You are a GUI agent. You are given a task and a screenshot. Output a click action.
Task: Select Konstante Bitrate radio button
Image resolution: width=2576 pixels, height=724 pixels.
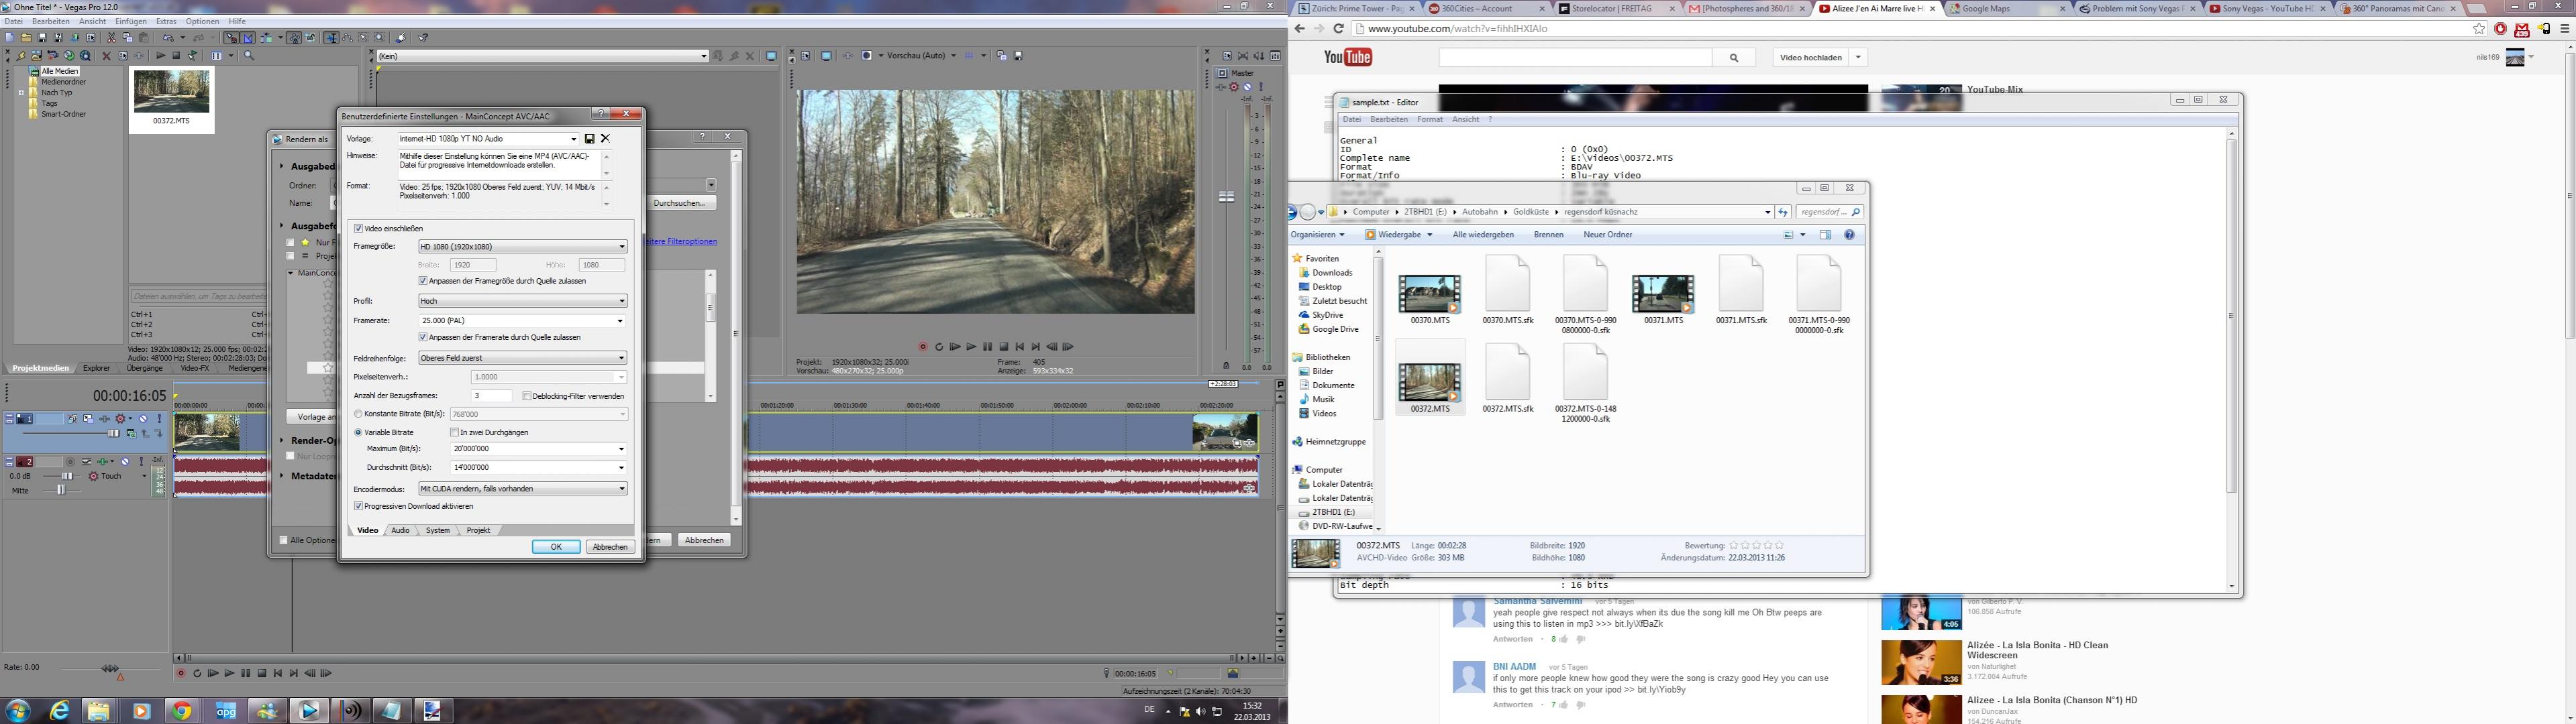[x=359, y=414]
